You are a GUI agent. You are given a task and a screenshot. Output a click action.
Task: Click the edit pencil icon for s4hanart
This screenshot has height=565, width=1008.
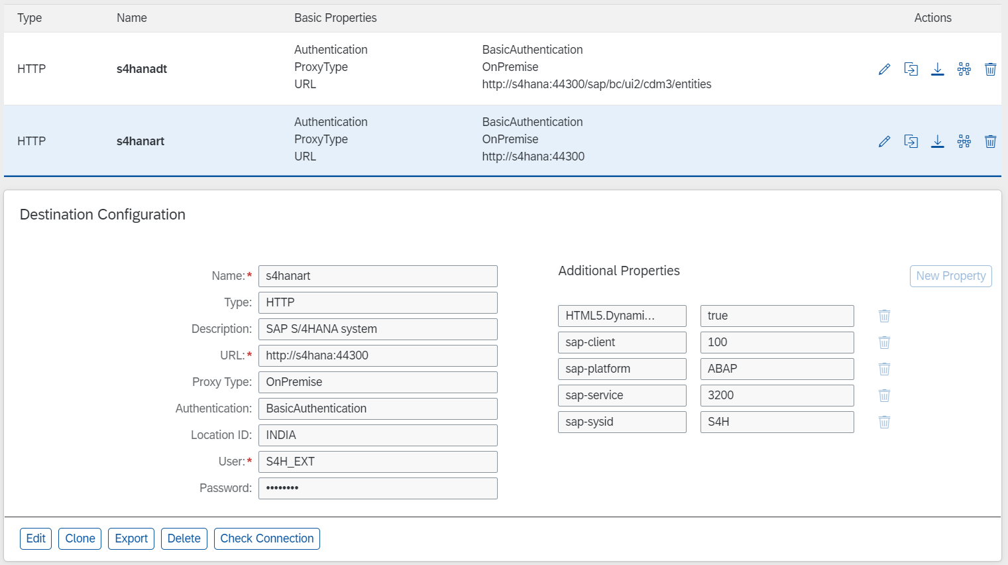click(884, 141)
